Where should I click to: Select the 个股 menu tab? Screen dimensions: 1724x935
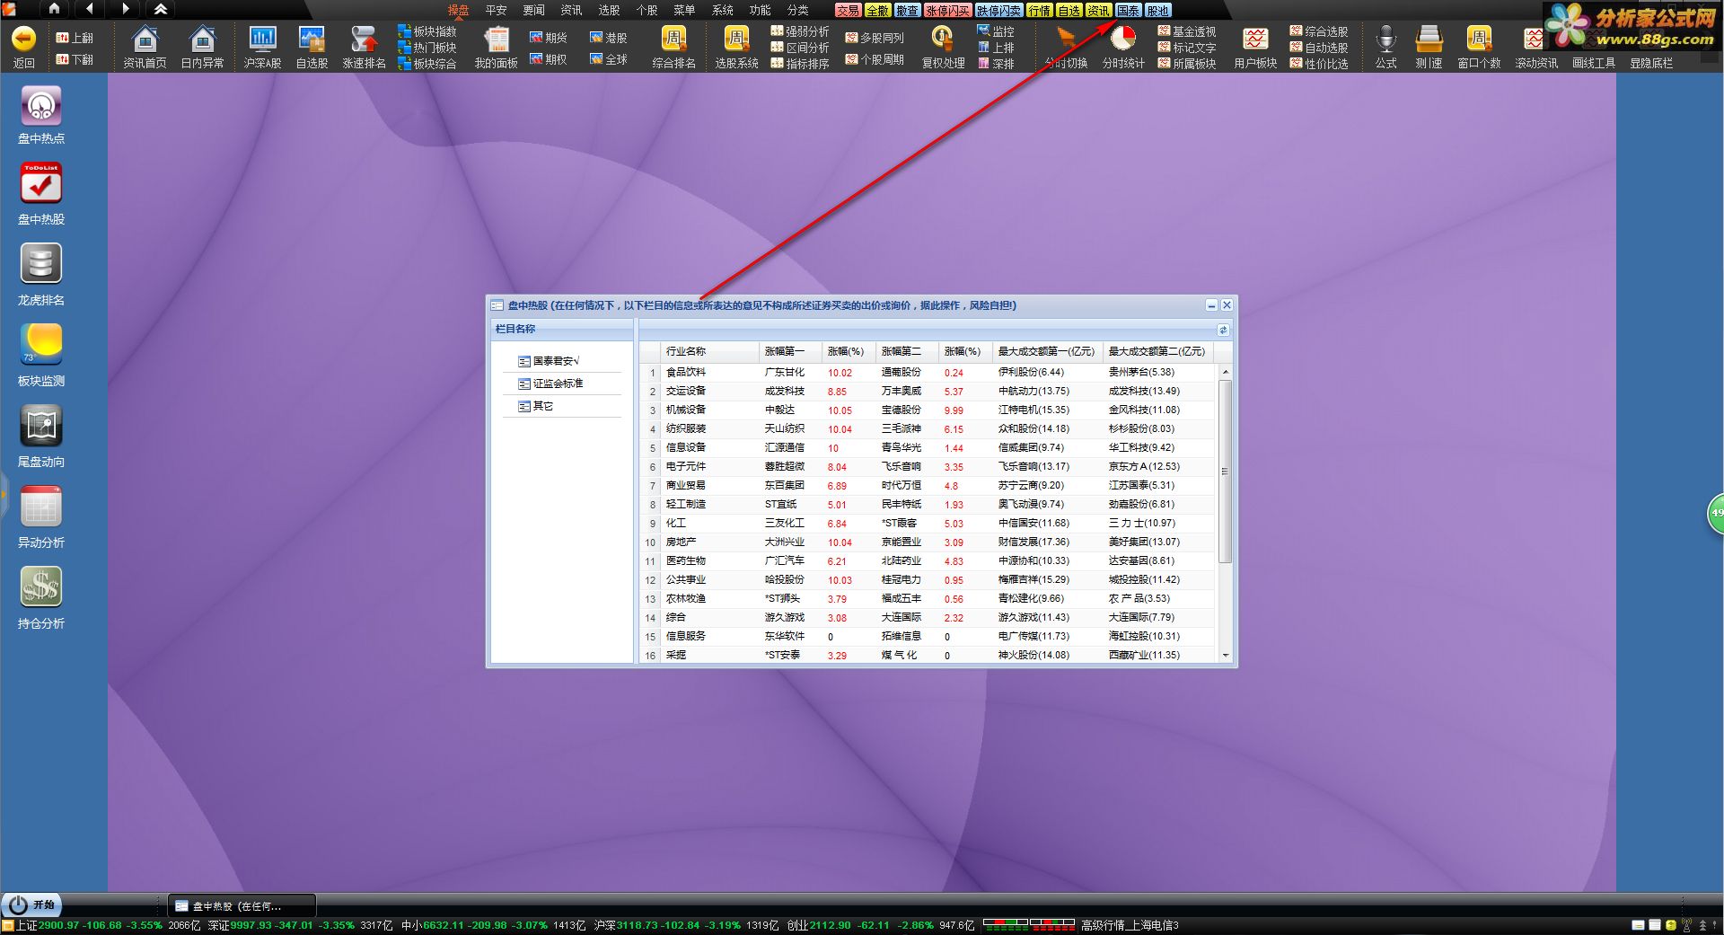point(646,11)
